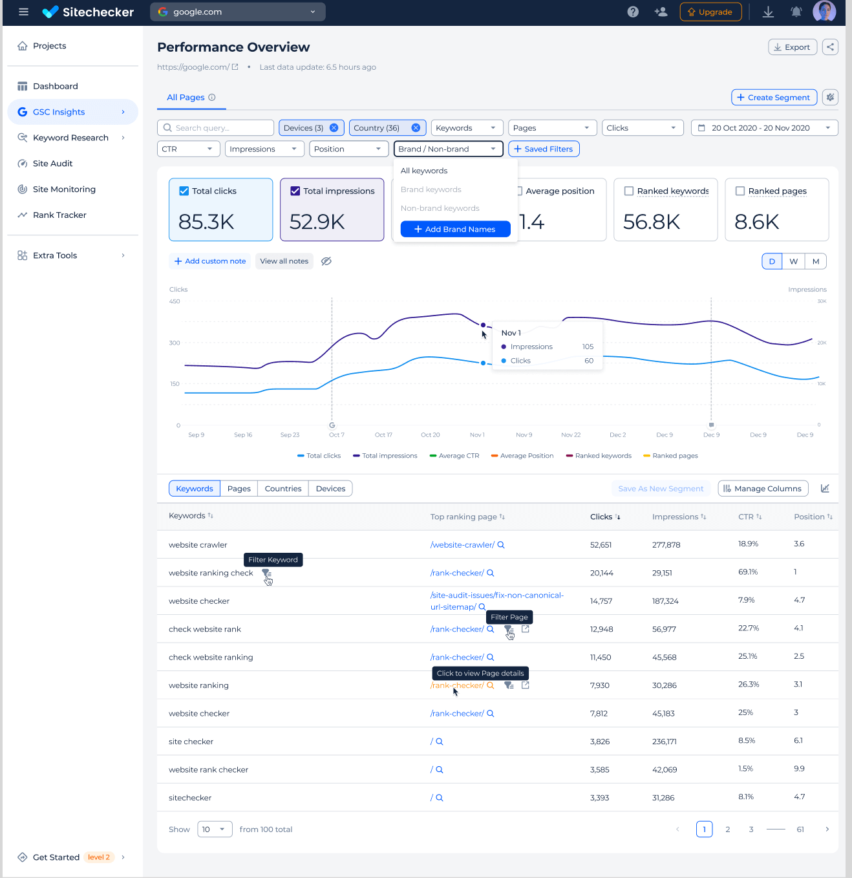The width and height of the screenshot is (852, 878).
Task: Expand the rows-per-page Show dropdown
Action: 214,830
